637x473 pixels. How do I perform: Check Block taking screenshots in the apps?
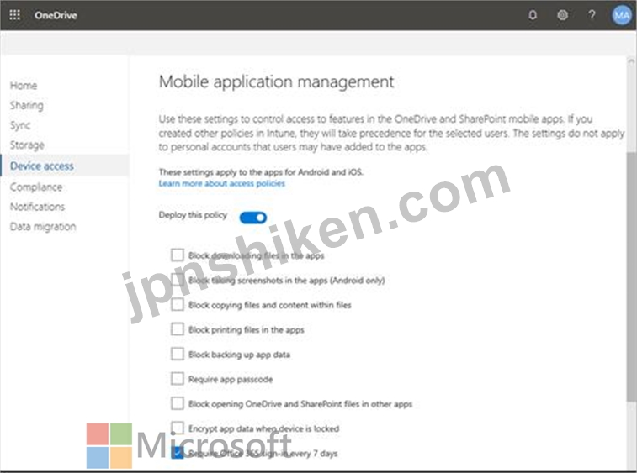click(x=177, y=280)
